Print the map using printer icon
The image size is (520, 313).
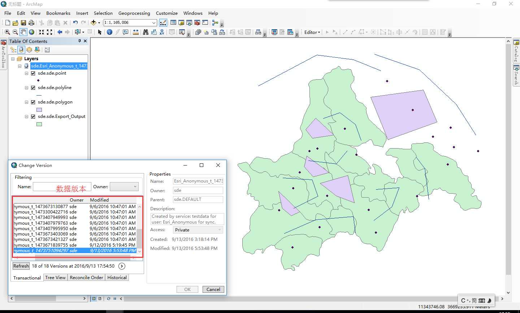[x=31, y=23]
